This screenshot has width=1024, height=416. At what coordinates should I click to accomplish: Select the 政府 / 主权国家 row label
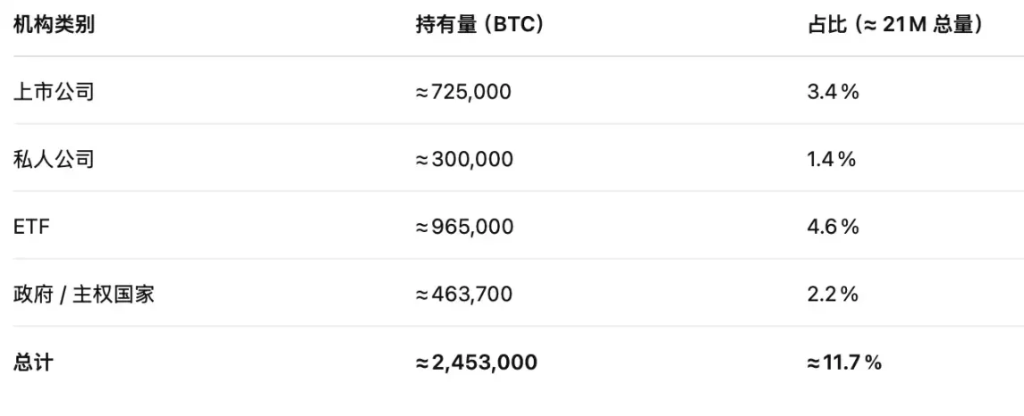pos(84,295)
